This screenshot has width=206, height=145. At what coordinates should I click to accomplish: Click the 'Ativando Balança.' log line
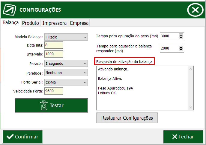coord(113,69)
